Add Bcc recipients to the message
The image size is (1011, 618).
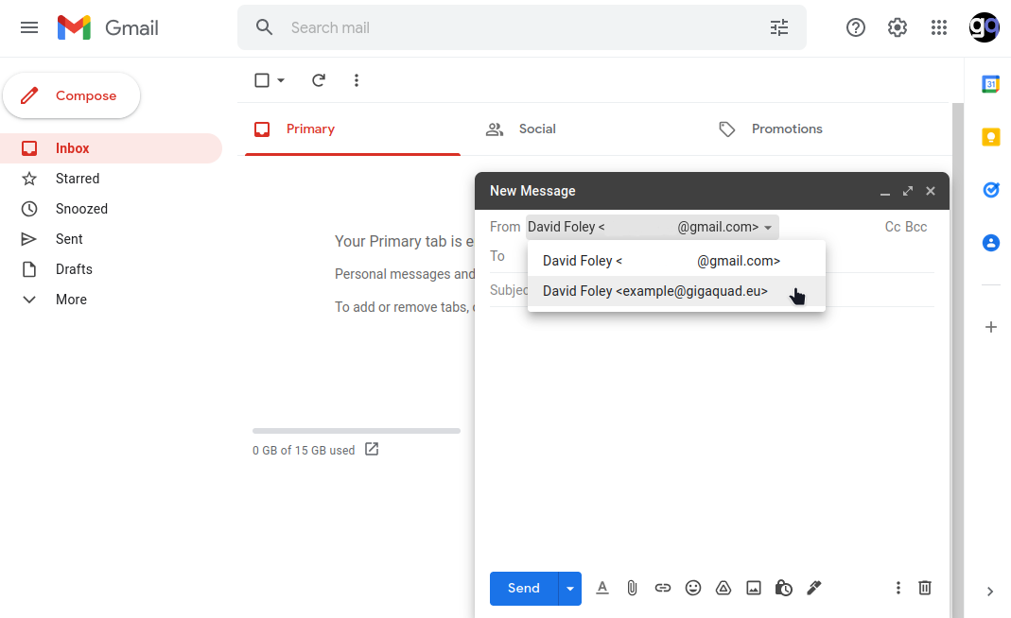pos(916,227)
